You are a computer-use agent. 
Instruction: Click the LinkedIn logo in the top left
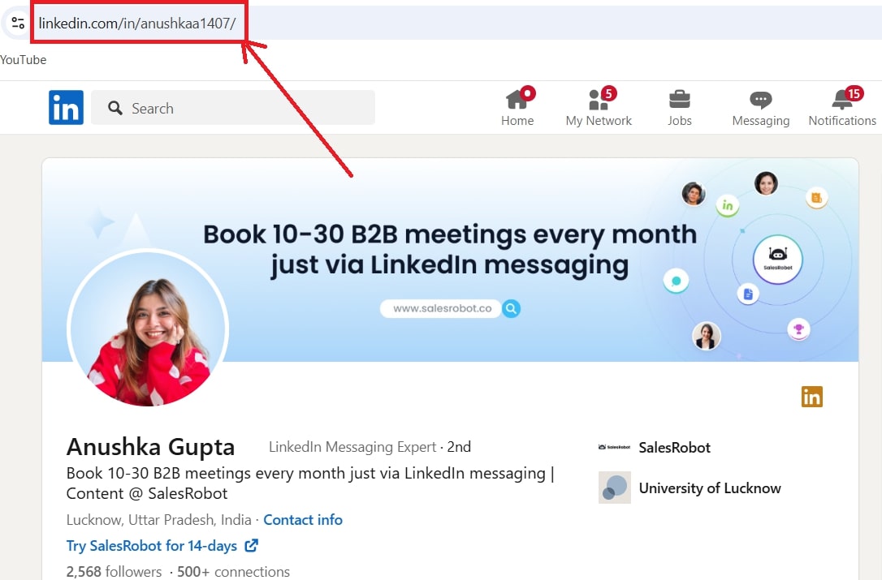click(x=66, y=107)
